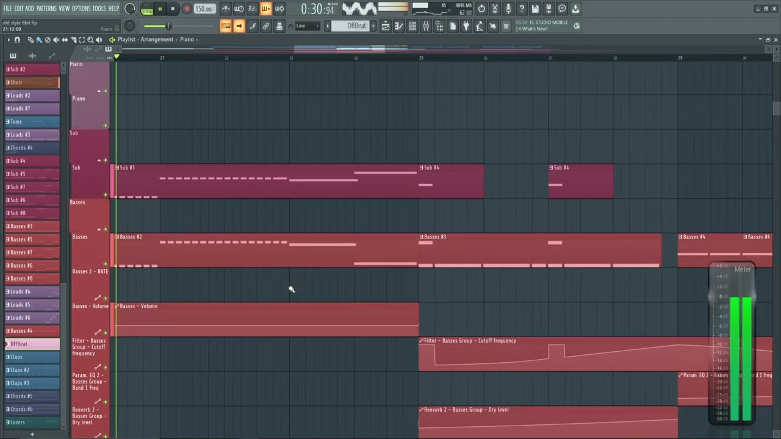Toggle the playlist magnet snap icon
This screenshot has width=781, height=439.
tap(17, 40)
